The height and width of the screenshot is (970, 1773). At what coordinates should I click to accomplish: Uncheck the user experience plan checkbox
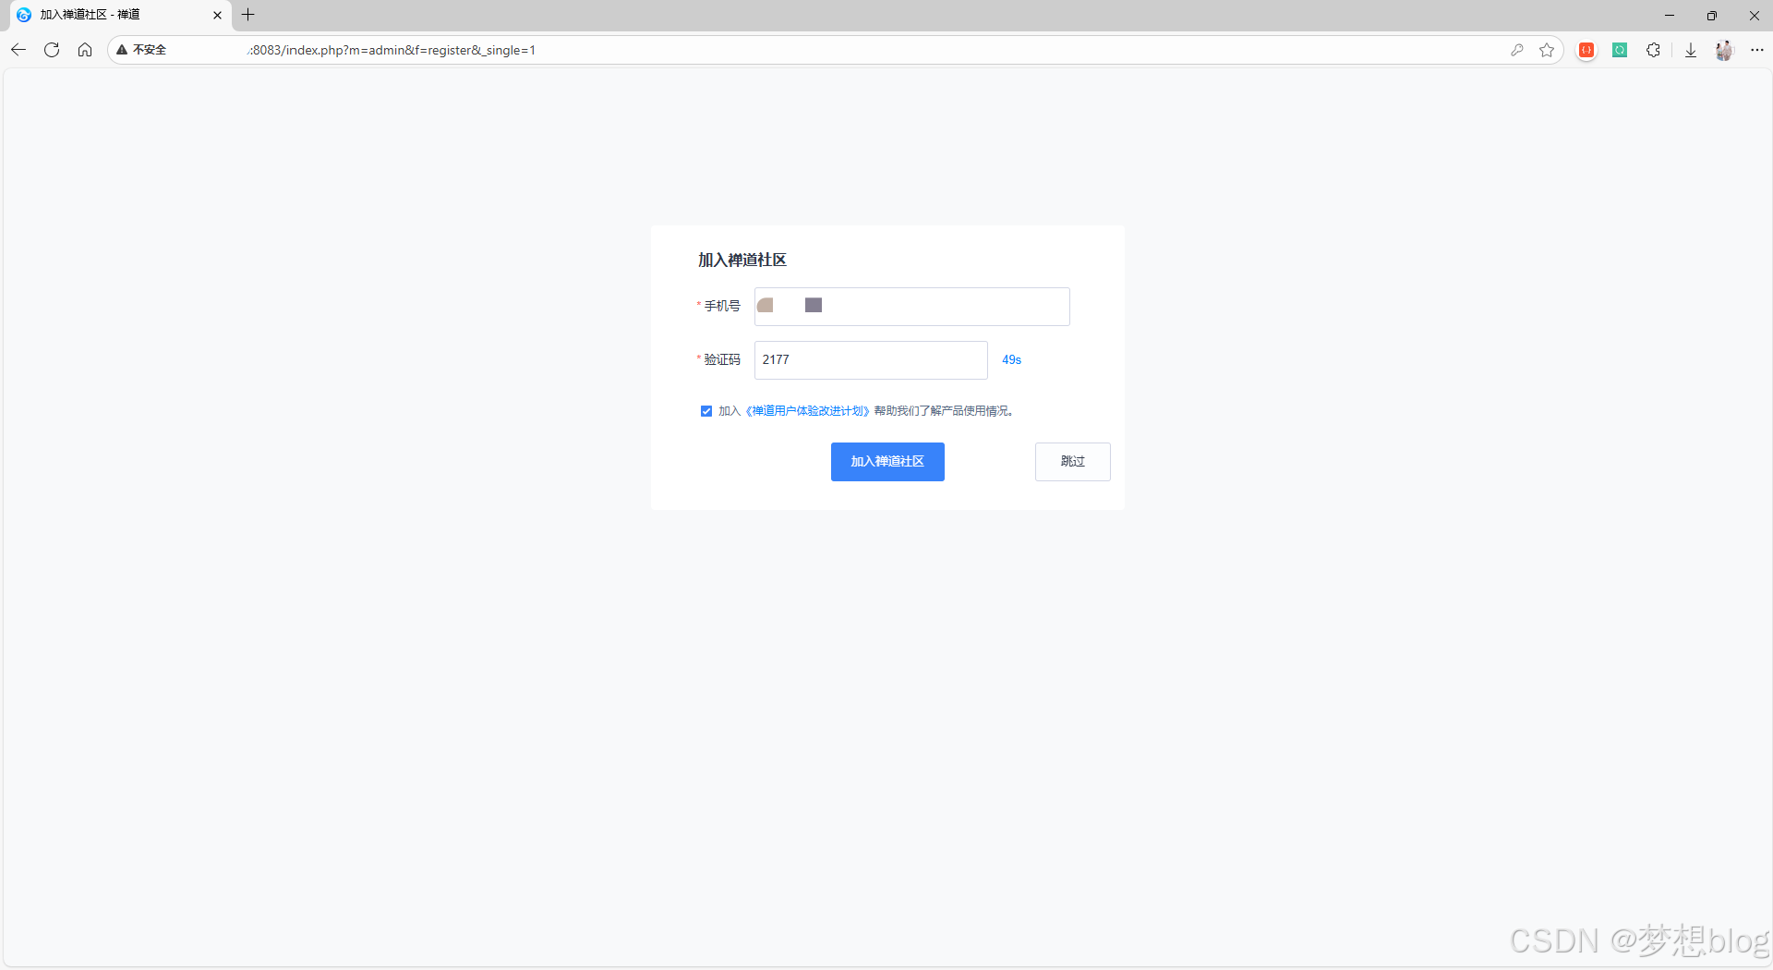[706, 411]
